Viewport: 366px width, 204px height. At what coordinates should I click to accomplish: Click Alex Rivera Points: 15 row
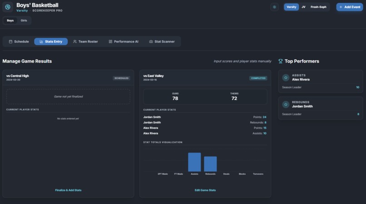pos(205,128)
